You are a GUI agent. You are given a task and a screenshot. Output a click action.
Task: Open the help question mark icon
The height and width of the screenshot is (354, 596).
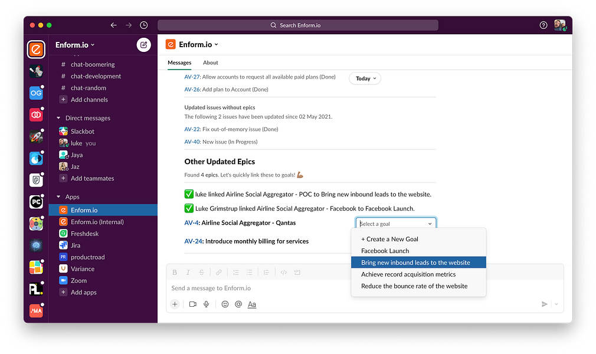point(543,25)
